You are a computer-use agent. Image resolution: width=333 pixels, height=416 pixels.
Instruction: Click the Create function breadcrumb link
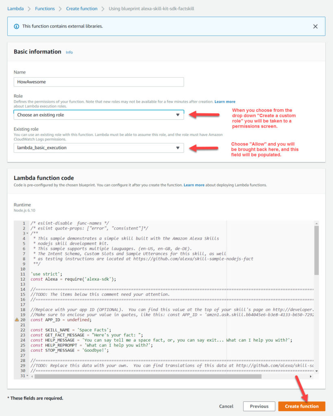pos(81,8)
